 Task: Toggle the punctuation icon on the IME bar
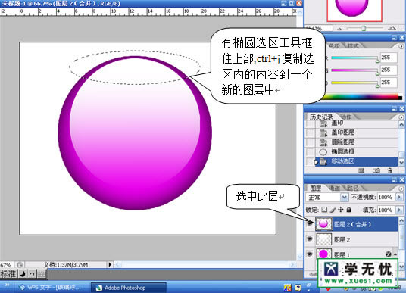pyautogui.click(x=32, y=274)
